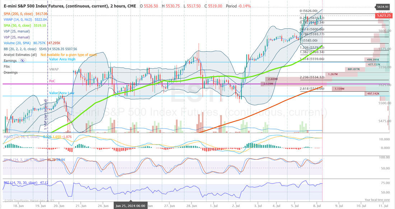395x209 pixels.
Task: Click the MACD axis value 10.000
Action: 385,139
